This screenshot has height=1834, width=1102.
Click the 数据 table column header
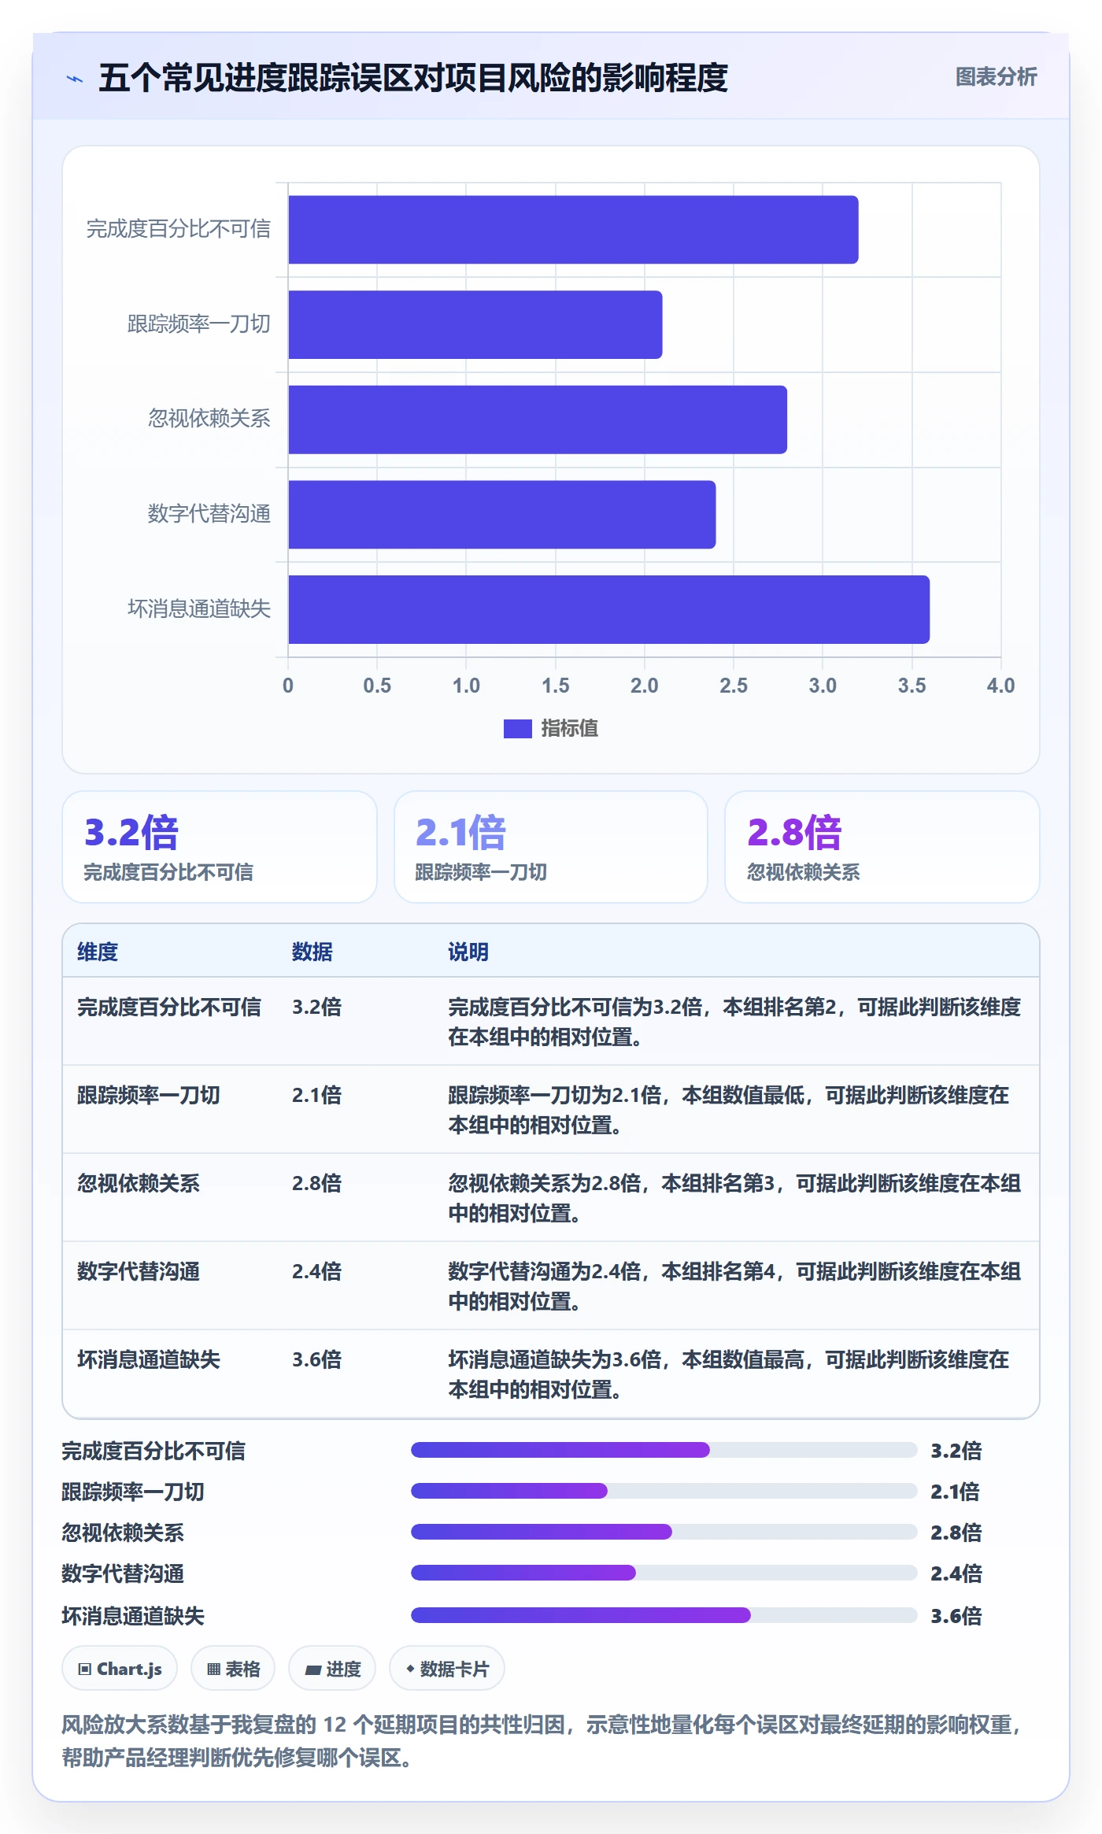point(312,952)
